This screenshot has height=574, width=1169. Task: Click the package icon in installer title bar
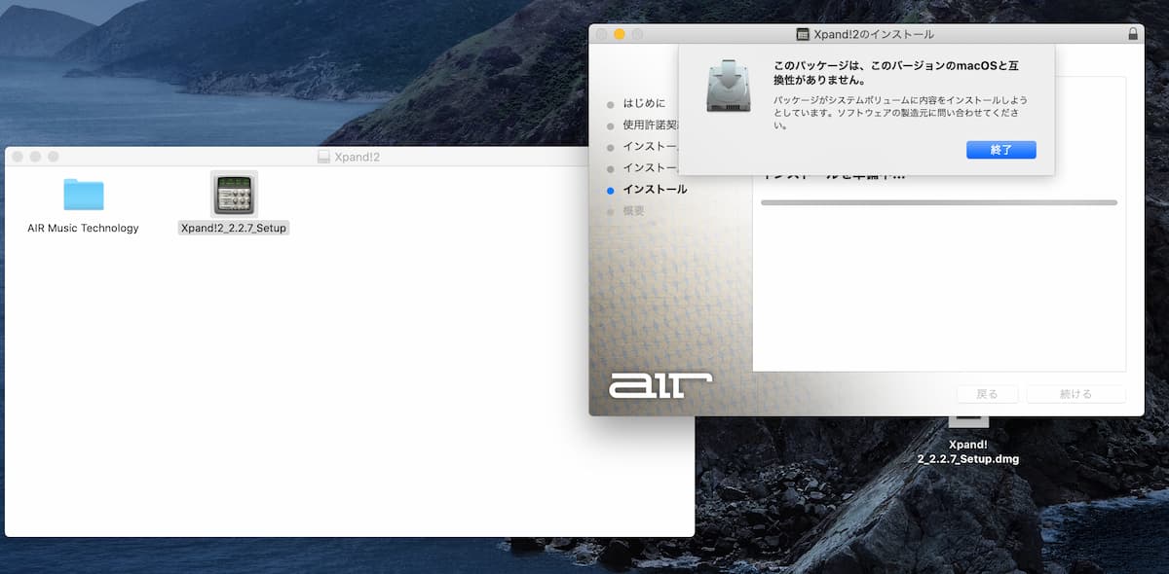[x=803, y=34]
